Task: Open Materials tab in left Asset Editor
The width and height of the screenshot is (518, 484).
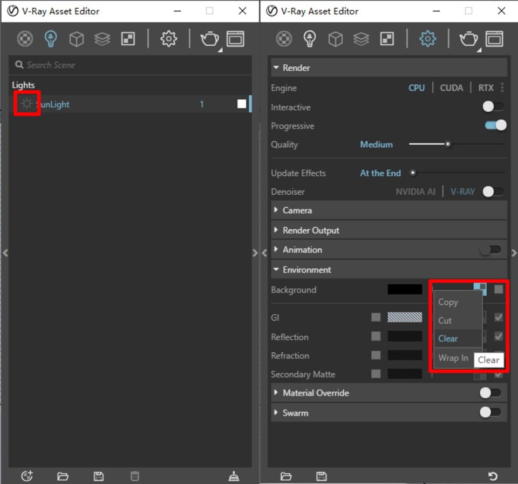Action: coord(25,39)
